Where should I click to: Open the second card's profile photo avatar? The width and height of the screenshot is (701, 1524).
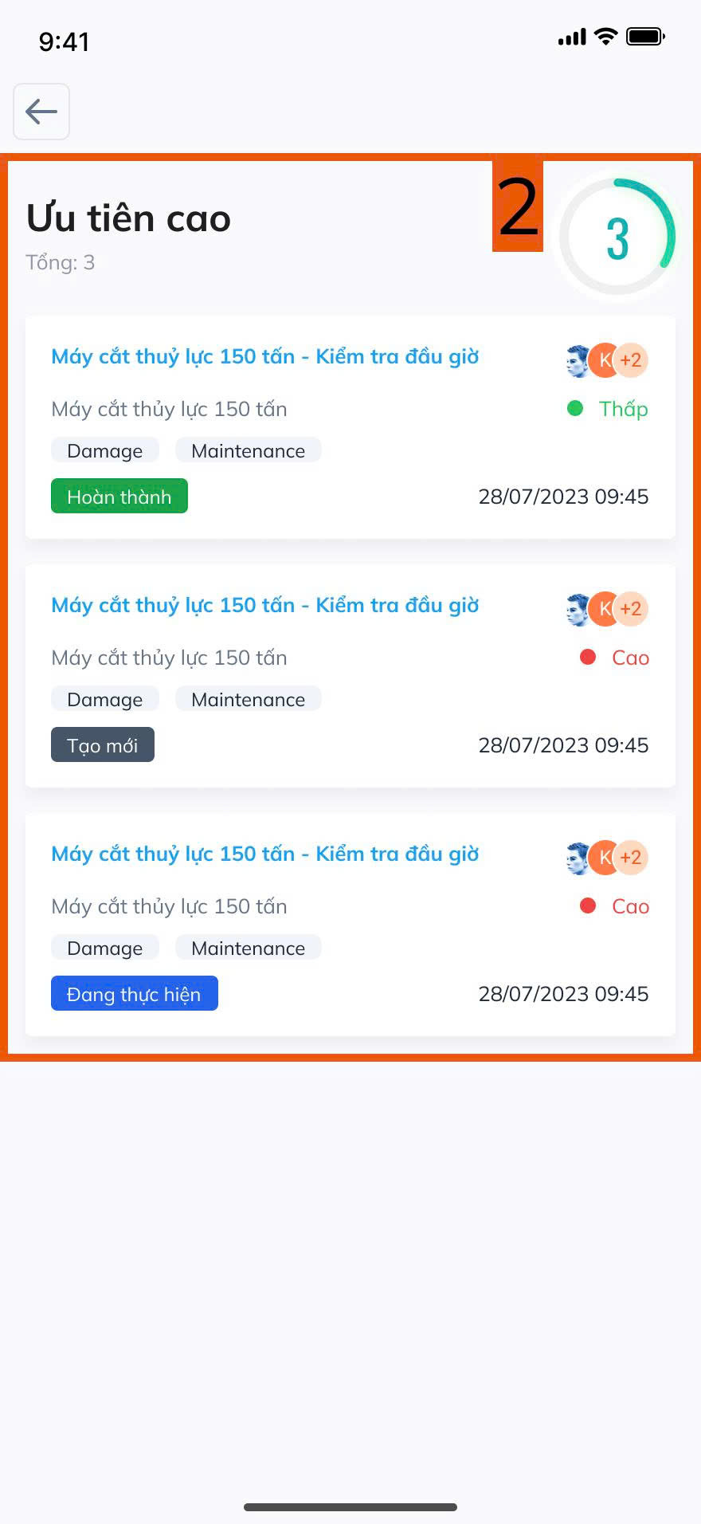578,609
